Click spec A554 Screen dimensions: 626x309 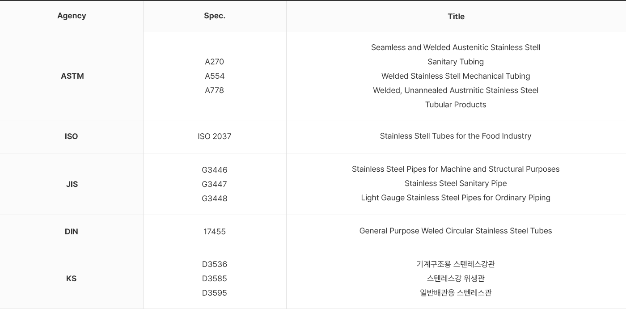(x=215, y=76)
